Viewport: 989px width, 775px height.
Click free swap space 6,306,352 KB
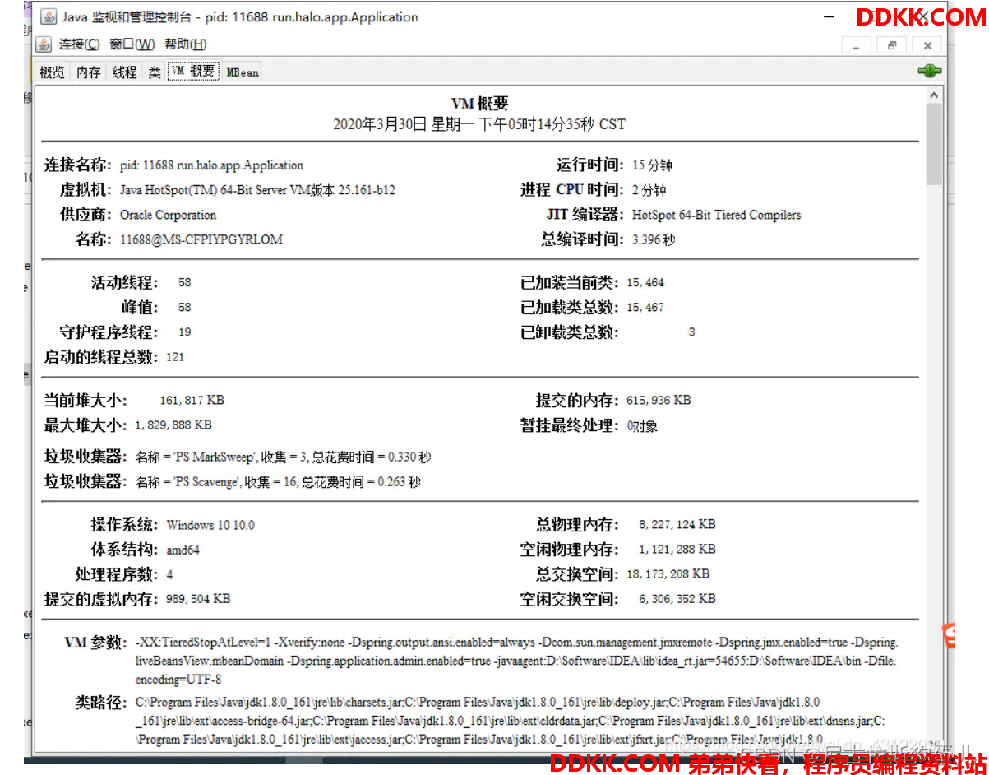[x=677, y=598]
